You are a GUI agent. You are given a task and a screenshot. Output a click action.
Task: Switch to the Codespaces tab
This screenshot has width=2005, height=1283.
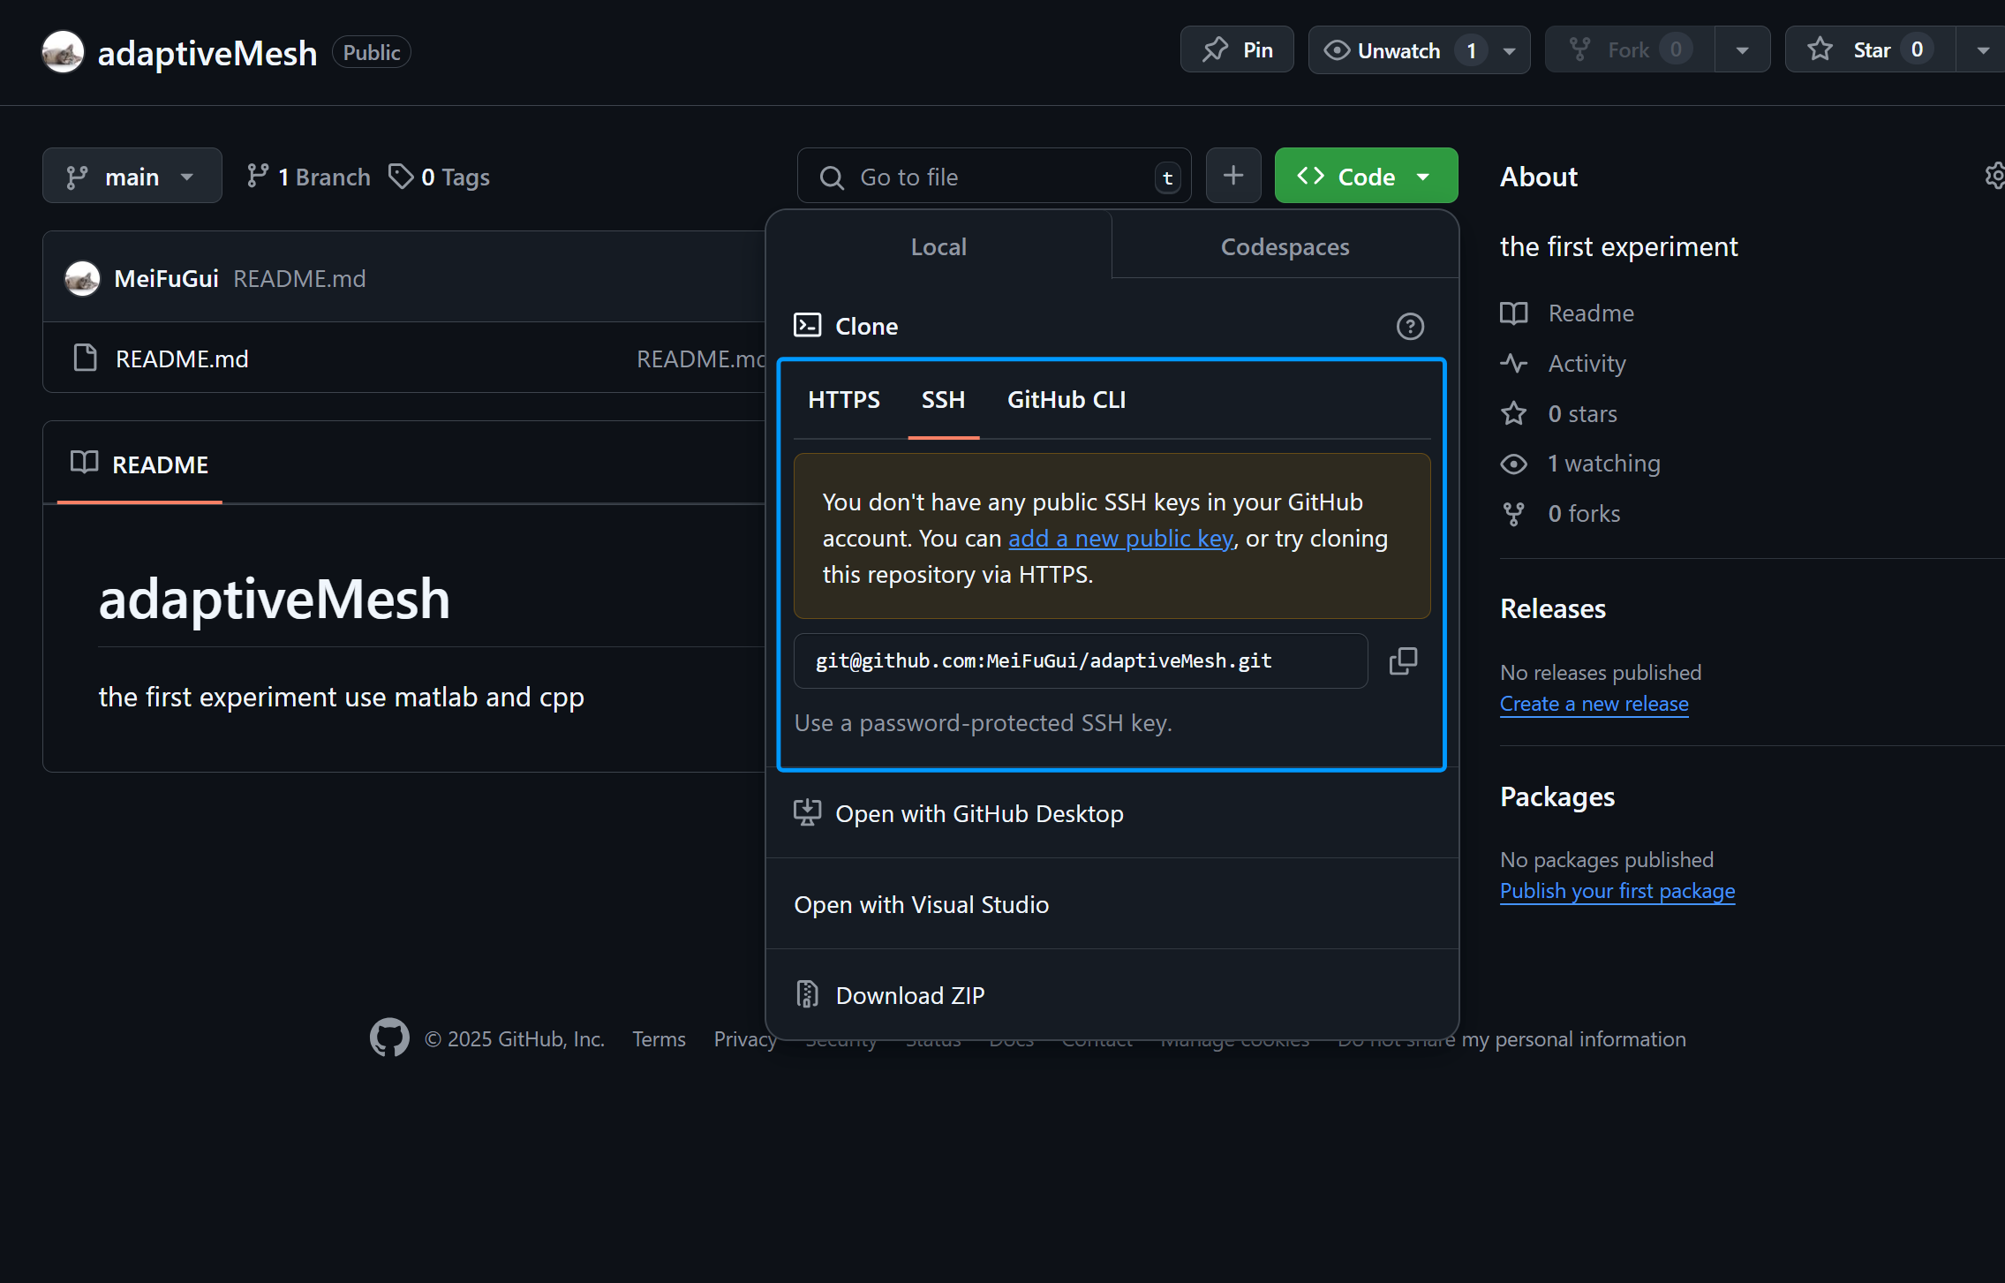[1285, 247]
